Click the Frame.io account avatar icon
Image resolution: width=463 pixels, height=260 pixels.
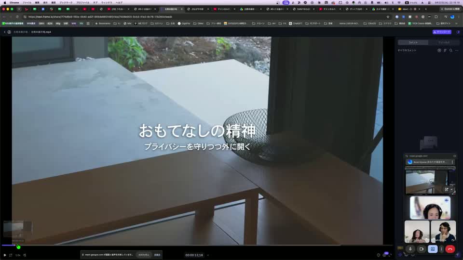pyautogui.click(x=9, y=32)
